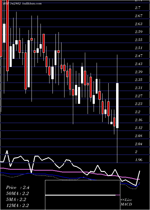Image resolution: width=150 pixels, height=210 pixels.
Task: Click the 2.27 price axis label
Action: (x=139, y=96)
